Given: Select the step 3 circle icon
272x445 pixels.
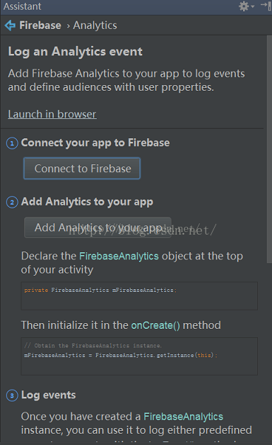Looking at the screenshot, I should point(12,395).
